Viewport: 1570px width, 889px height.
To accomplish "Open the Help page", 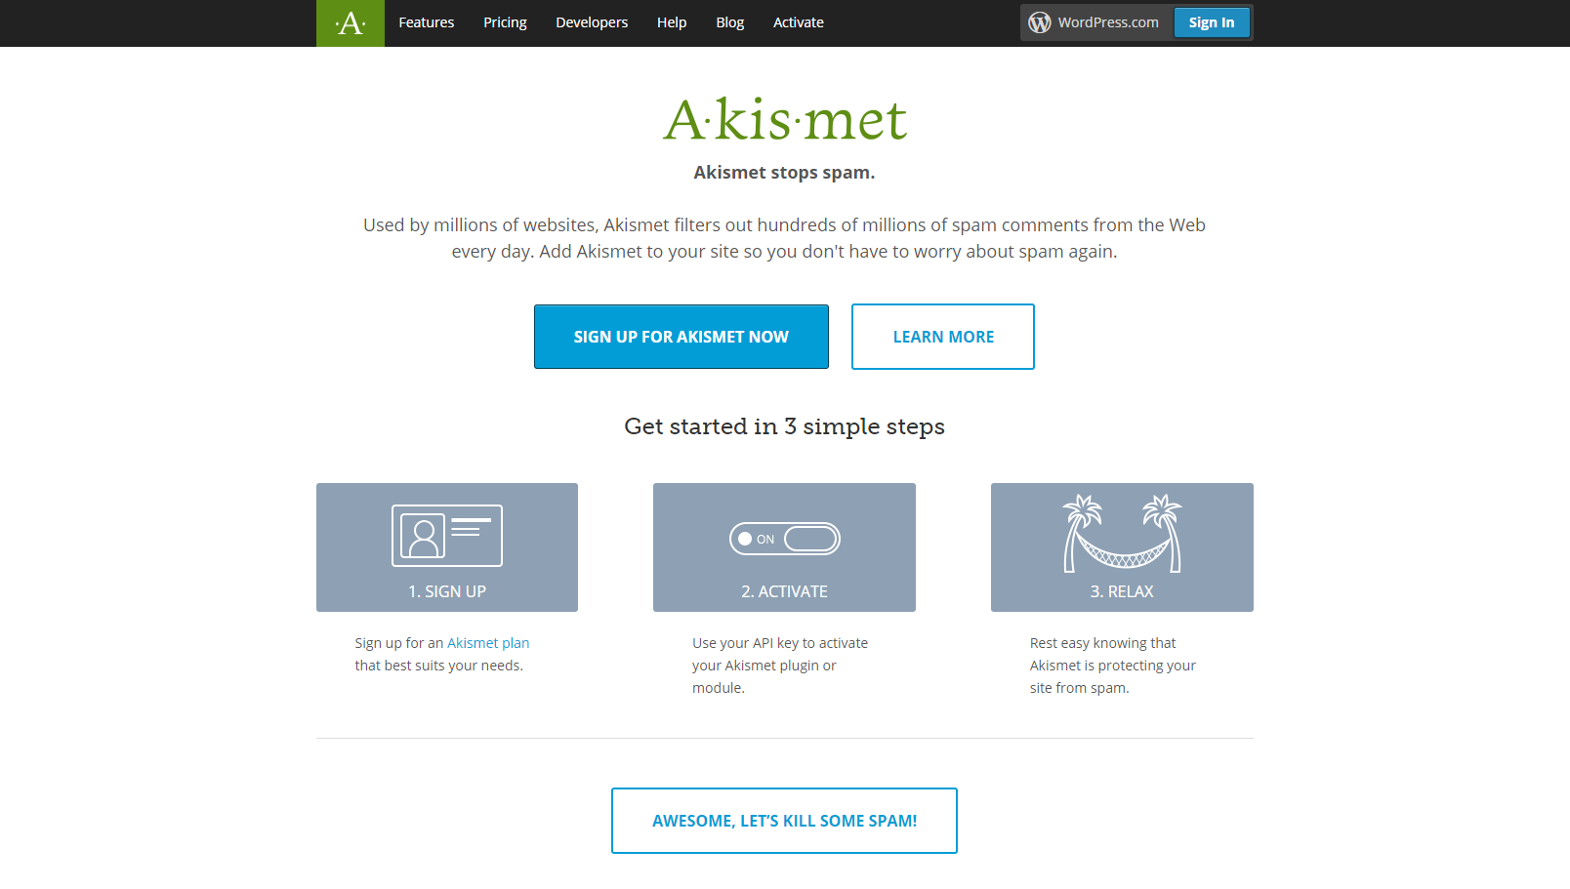I will 672,22.
